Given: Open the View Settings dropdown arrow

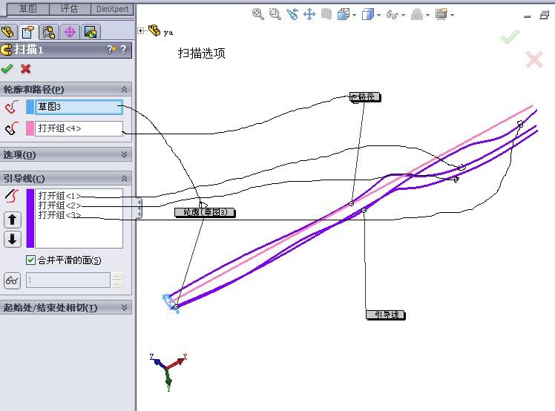Looking at the screenshot, I should (x=452, y=16).
